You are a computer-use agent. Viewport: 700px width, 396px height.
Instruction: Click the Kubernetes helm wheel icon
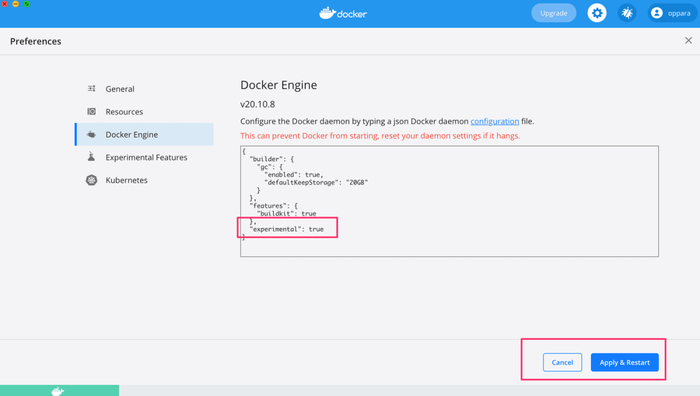(x=92, y=180)
